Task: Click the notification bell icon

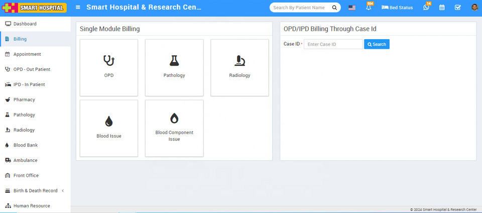Action: click(x=369, y=8)
